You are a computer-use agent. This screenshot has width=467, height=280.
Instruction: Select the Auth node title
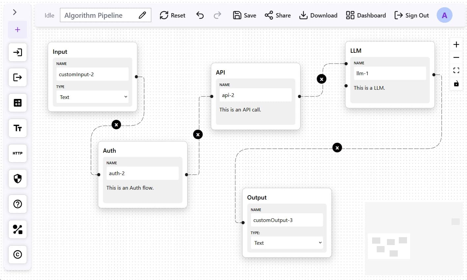109,150
